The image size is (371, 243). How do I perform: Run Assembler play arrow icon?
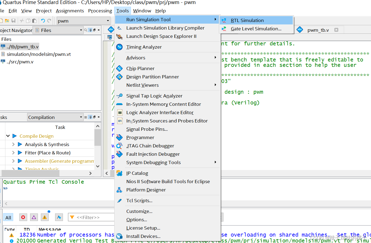point(20,161)
